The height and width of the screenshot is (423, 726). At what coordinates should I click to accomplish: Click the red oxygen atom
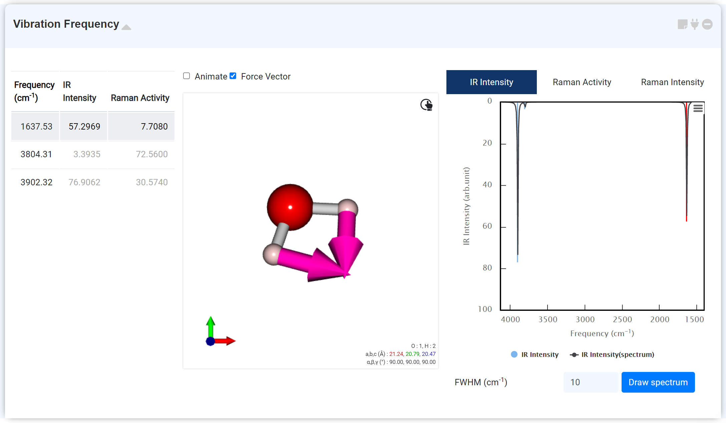(290, 207)
